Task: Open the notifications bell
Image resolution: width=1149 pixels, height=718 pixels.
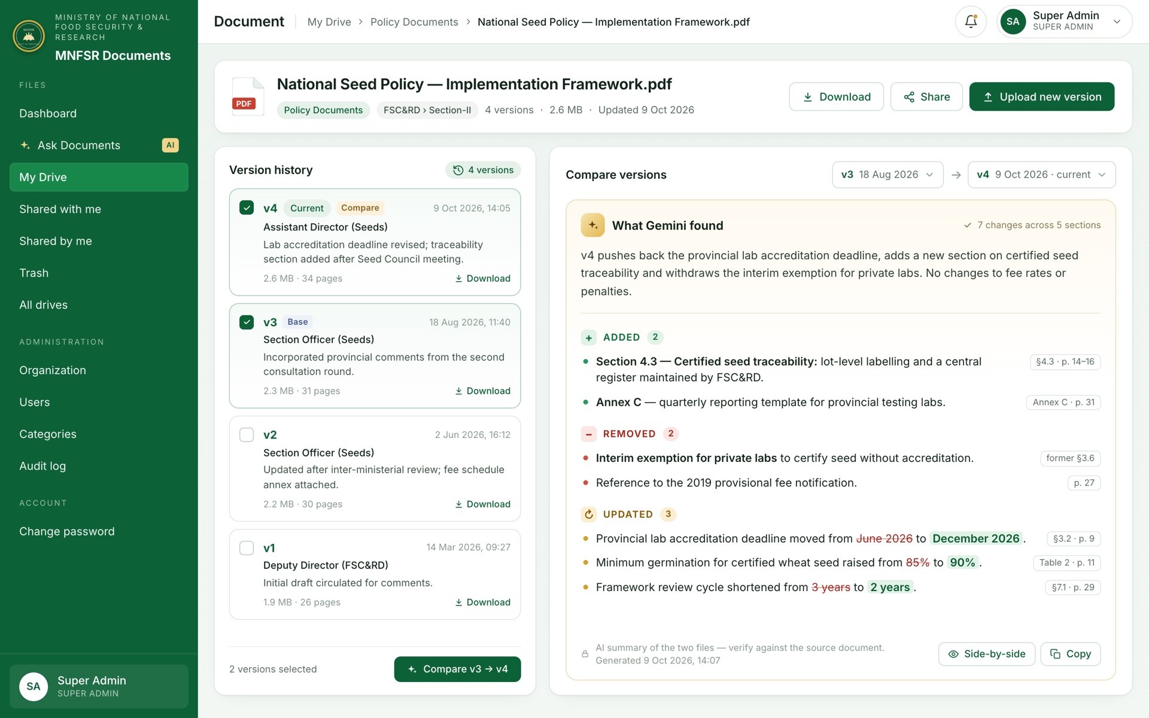Action: coord(971,22)
